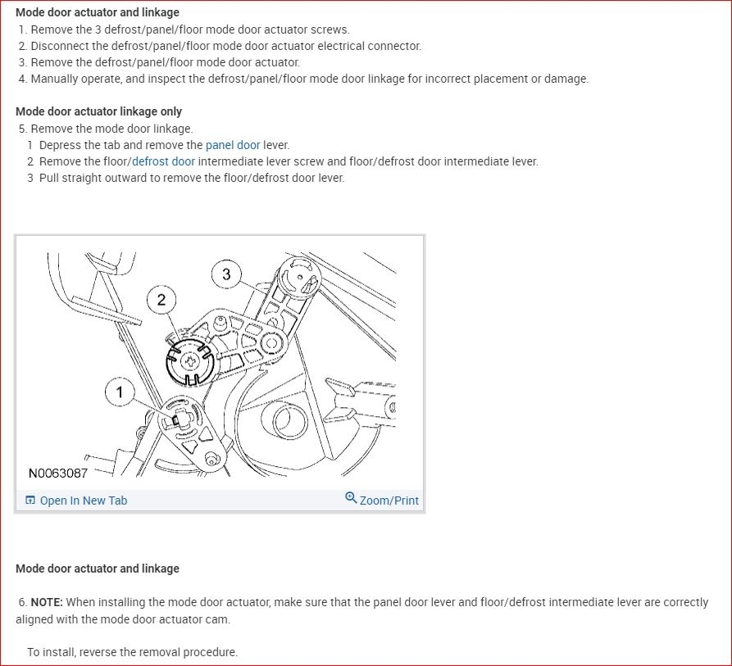
Task: Click "Remove the mode door linkage" step 5
Action: click(111, 129)
